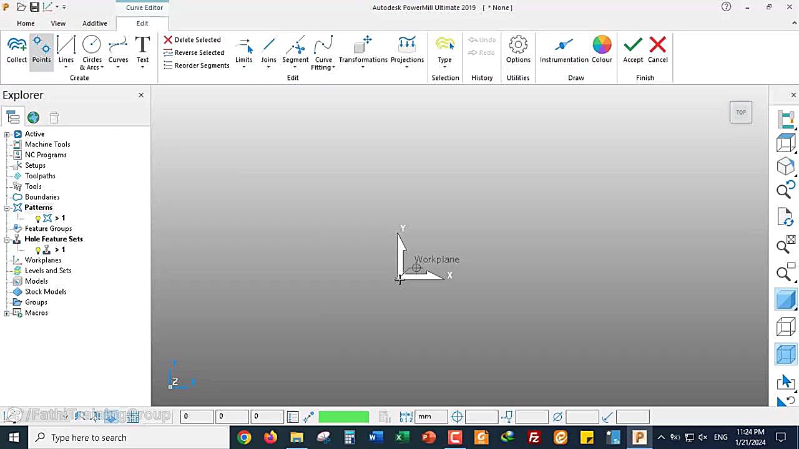Select Stock Models in Explorer
The width and height of the screenshot is (799, 449).
(x=46, y=292)
